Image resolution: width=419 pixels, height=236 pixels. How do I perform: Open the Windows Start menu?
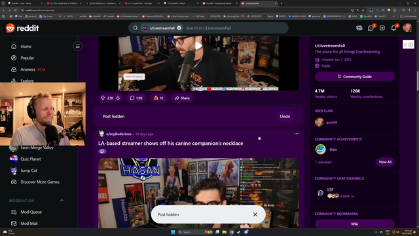pyautogui.click(x=173, y=232)
